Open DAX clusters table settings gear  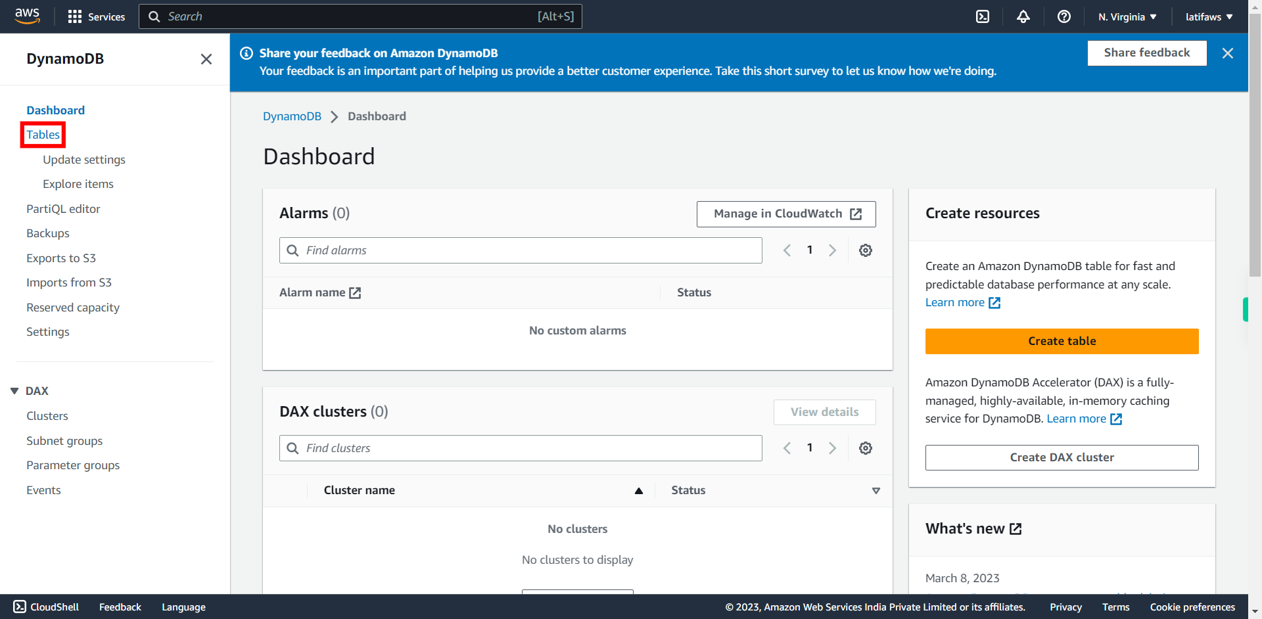pyautogui.click(x=866, y=448)
